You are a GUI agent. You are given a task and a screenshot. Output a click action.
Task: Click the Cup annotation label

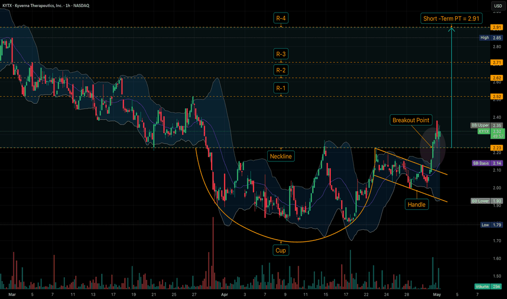[281, 250]
